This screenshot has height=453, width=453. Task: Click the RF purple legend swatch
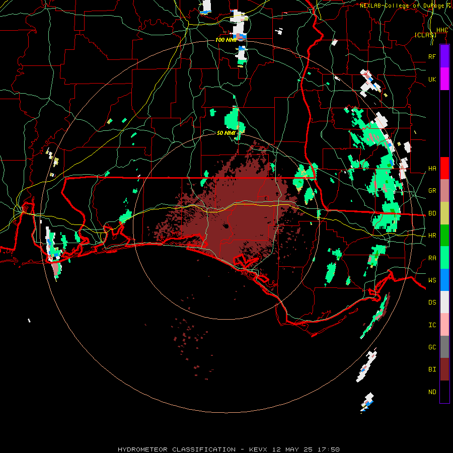click(x=444, y=56)
